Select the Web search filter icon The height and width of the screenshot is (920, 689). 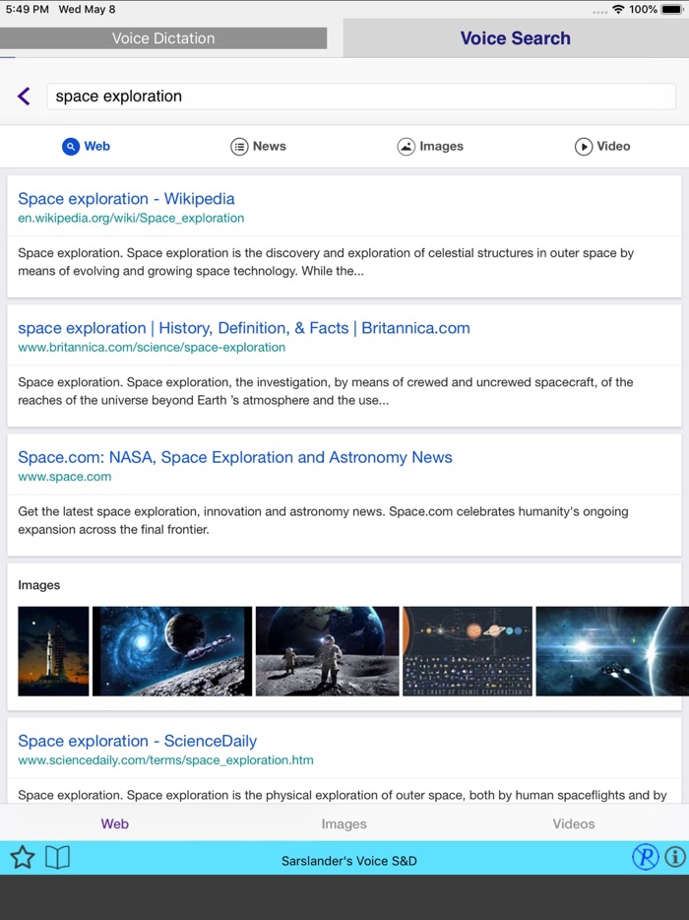(x=71, y=146)
